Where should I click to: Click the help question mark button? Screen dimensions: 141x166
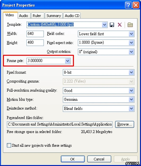point(128,5)
